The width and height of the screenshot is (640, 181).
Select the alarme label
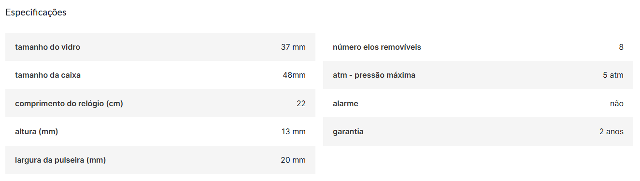[x=345, y=104]
